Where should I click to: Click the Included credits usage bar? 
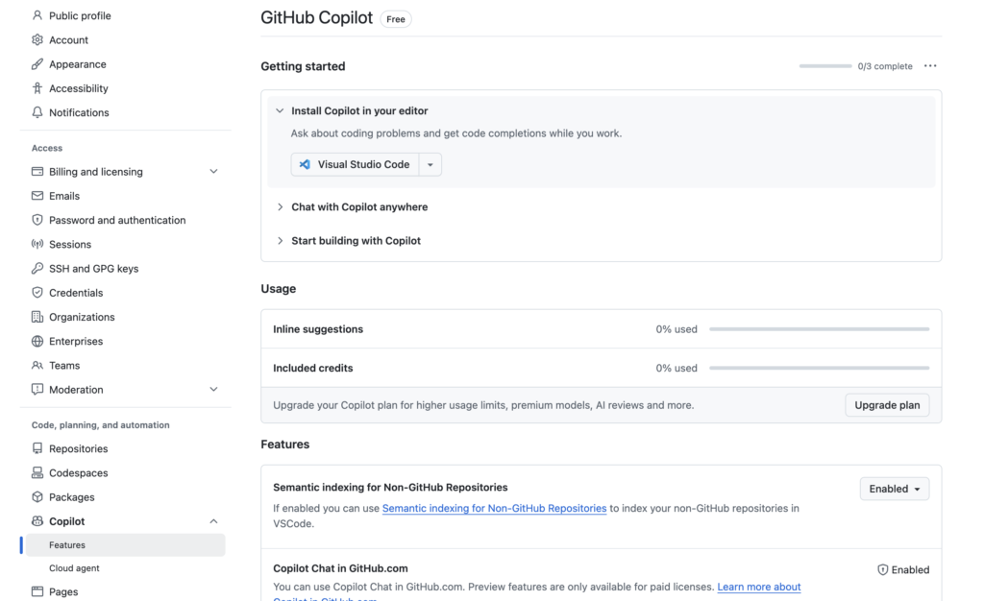click(x=819, y=368)
